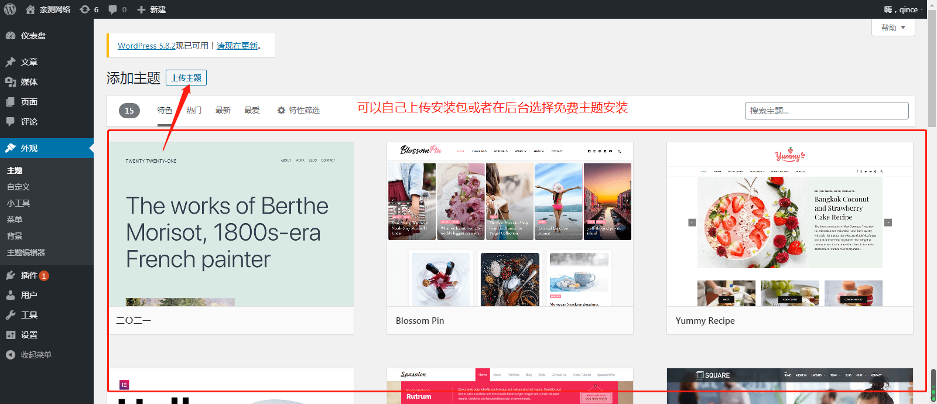Open the comments bubble icon in admin bar
This screenshot has height=404, width=937.
pos(112,9)
